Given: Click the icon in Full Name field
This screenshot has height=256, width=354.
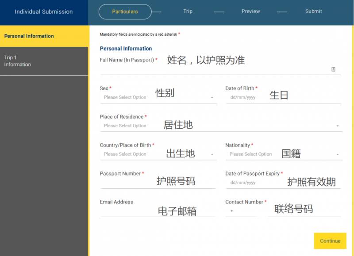Looking at the screenshot, I should tap(333, 69).
